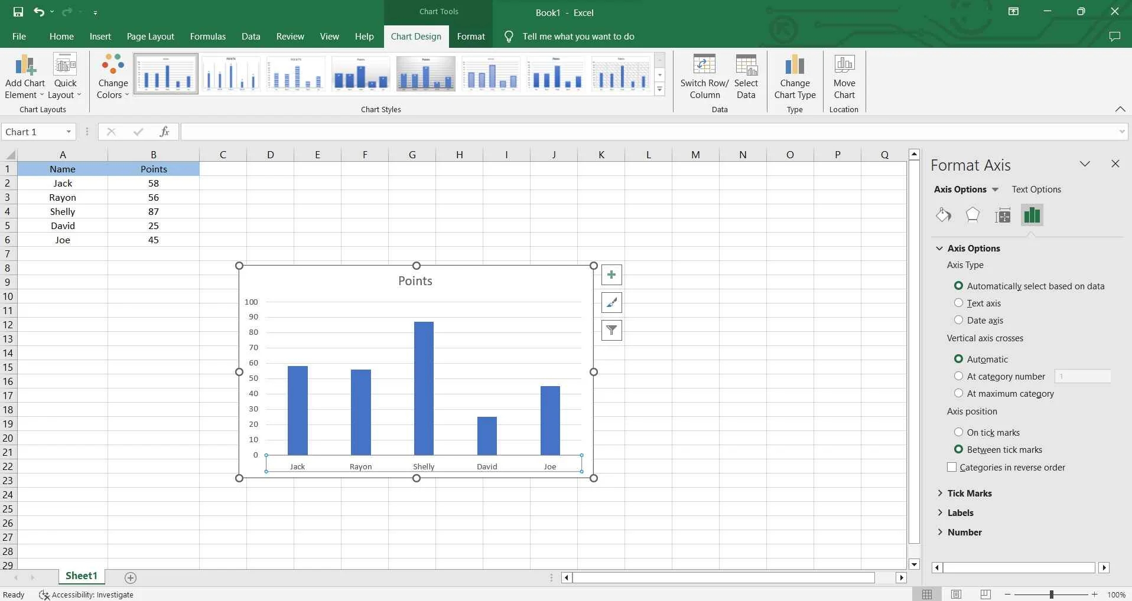This screenshot has width=1132, height=601.
Task: Type in the At category number field
Action: click(1083, 376)
